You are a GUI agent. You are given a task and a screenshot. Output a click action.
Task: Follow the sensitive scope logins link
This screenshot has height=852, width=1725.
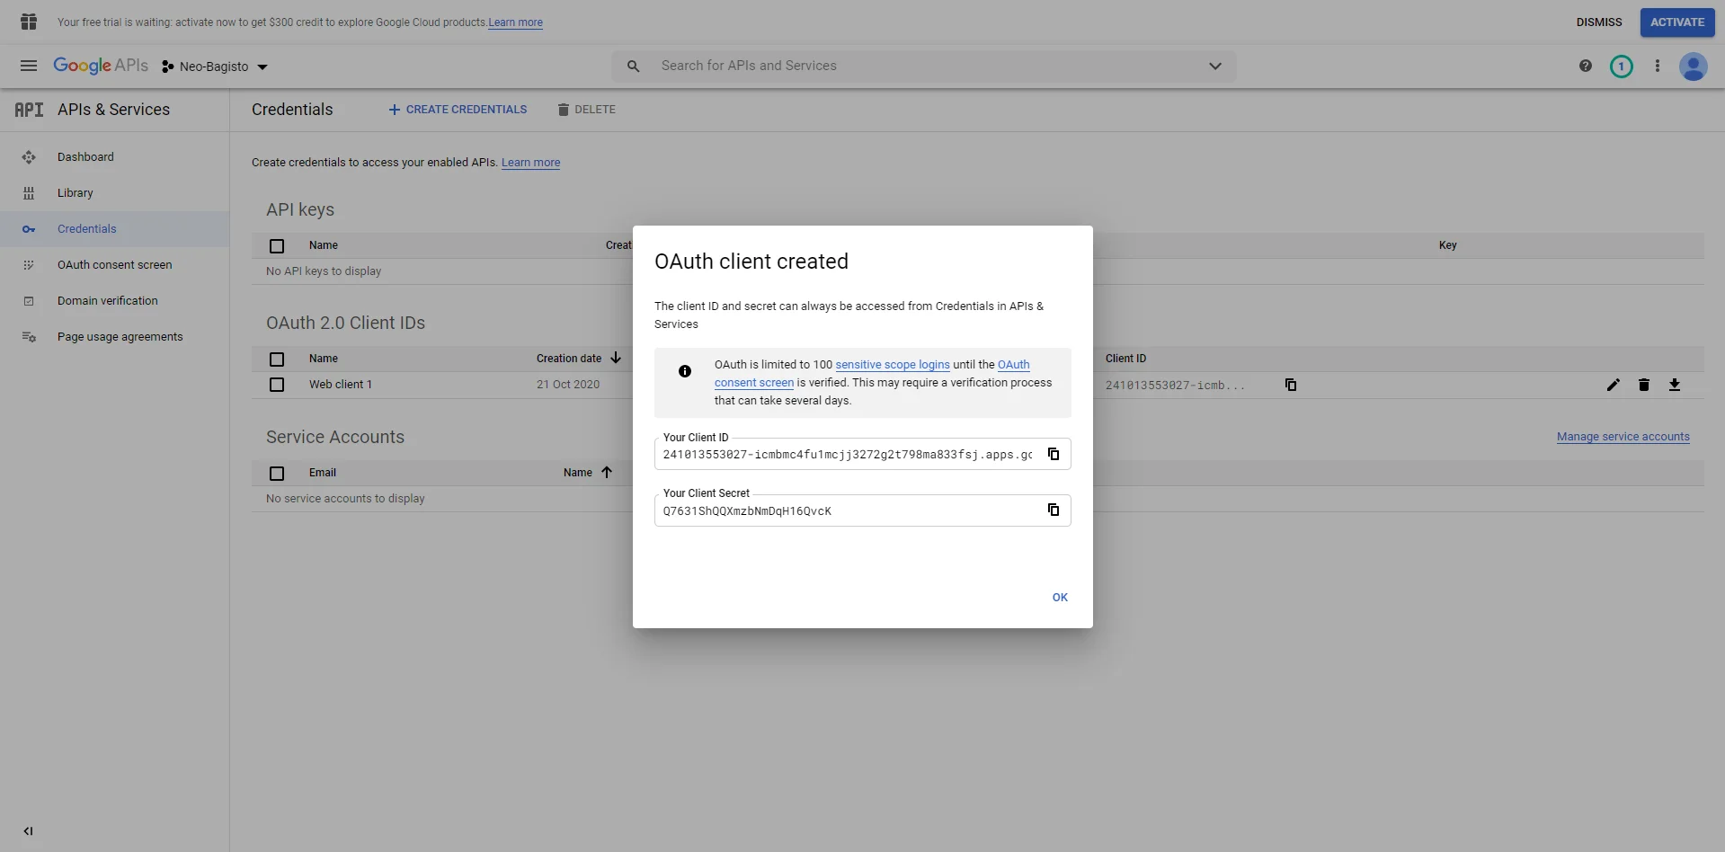892,365
